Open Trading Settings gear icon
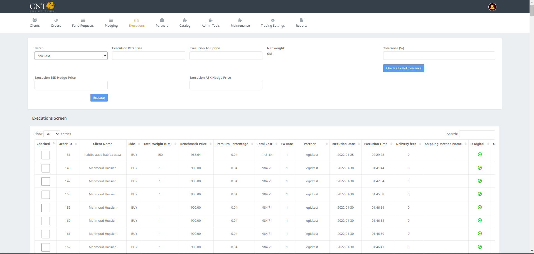534x254 pixels. point(273,20)
